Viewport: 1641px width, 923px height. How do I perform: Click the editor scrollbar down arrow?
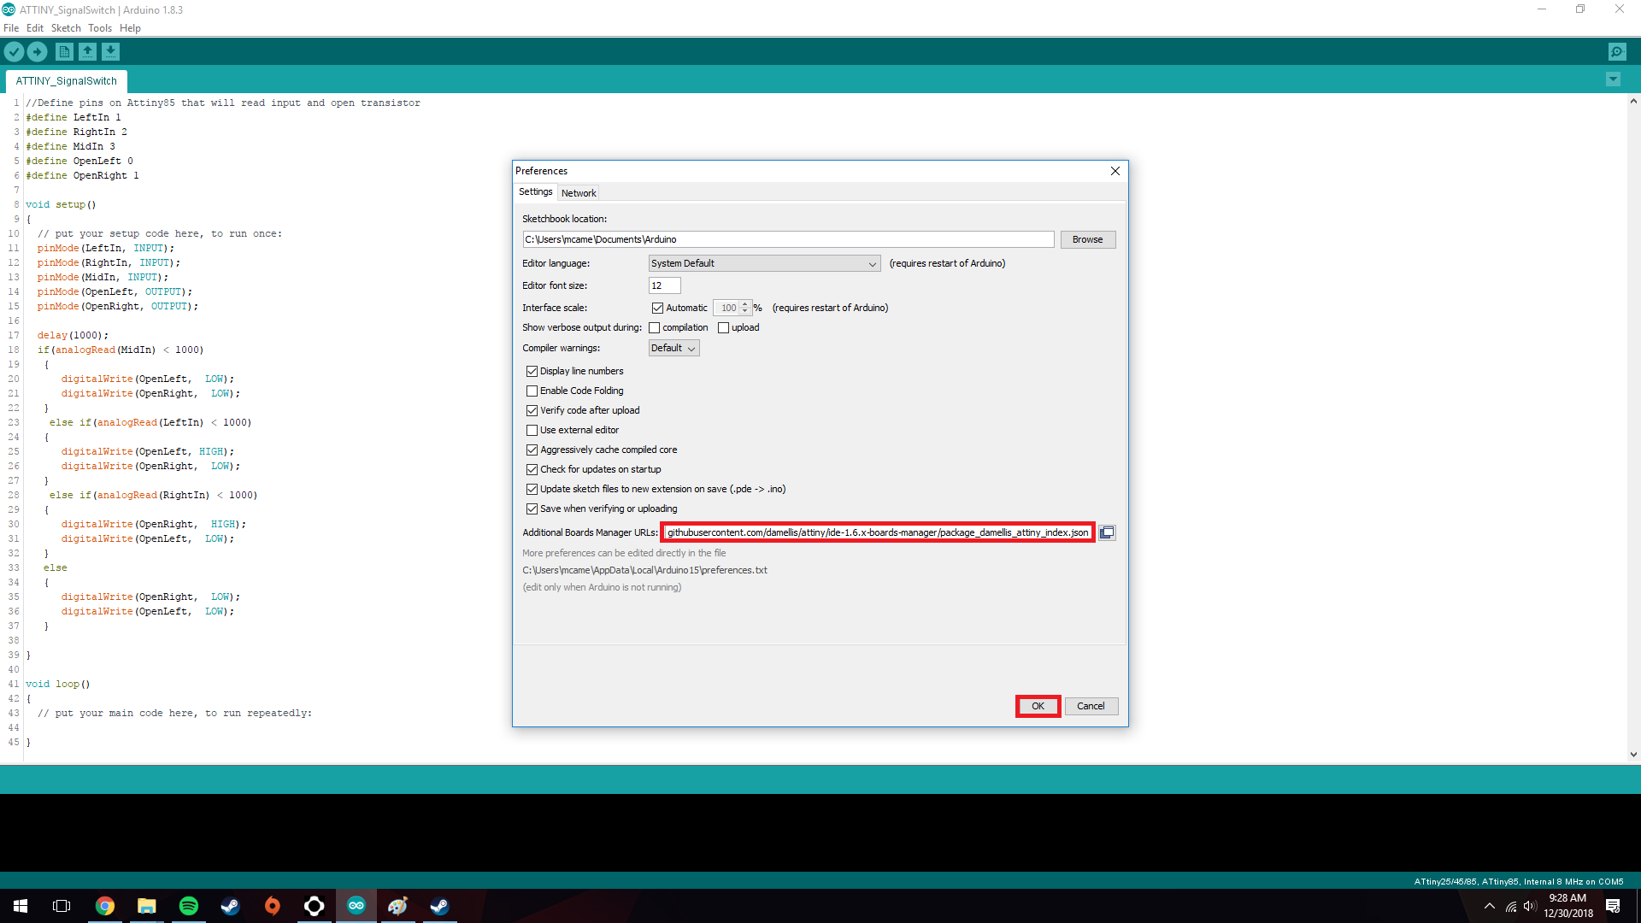pyautogui.click(x=1633, y=755)
